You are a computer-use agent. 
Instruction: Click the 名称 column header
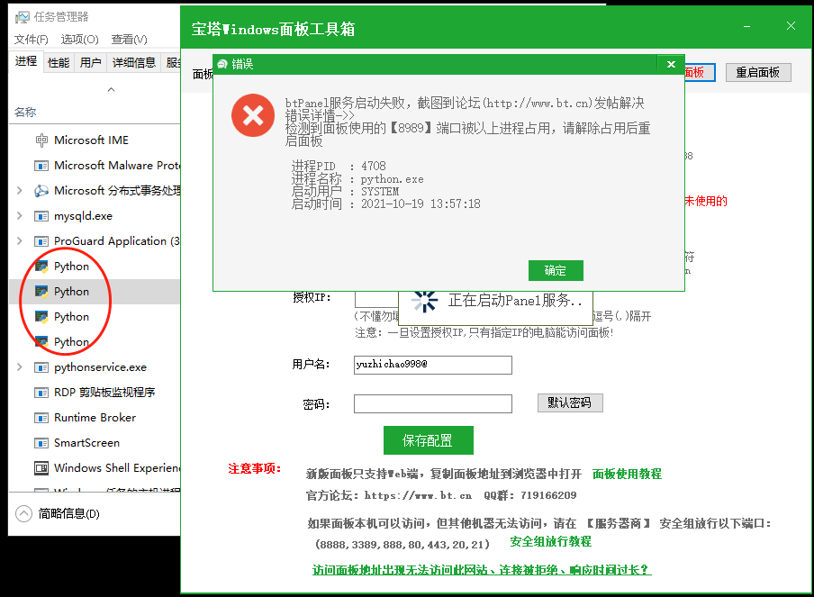coord(25,113)
